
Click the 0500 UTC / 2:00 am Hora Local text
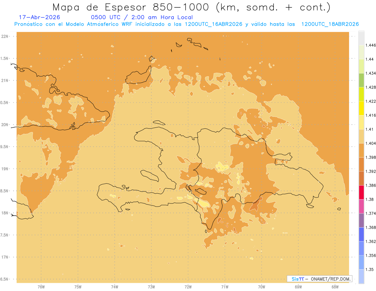point(142,17)
